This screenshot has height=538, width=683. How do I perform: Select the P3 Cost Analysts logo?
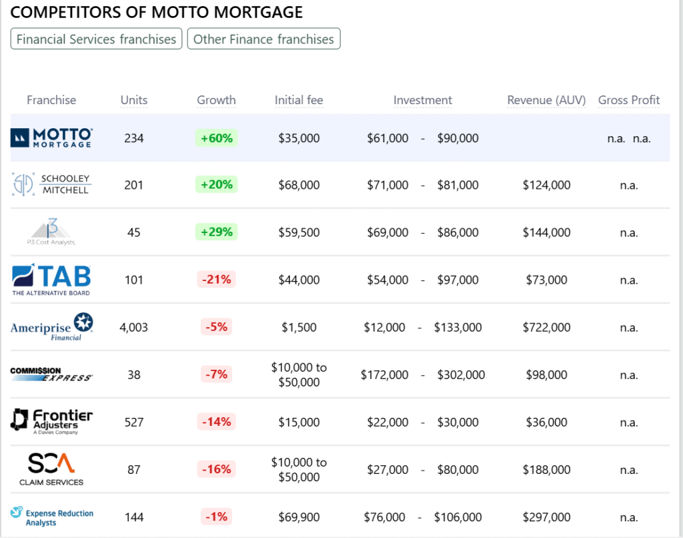click(x=51, y=232)
